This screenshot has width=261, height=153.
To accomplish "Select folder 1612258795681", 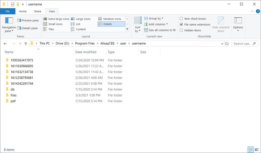I will pos(22,77).
